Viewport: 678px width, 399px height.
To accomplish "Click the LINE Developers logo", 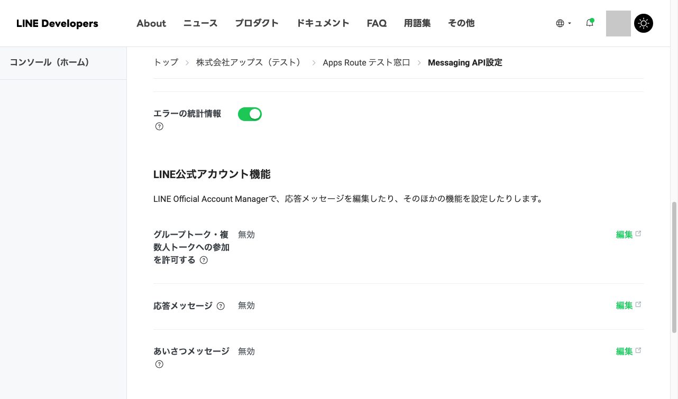I will [x=57, y=23].
